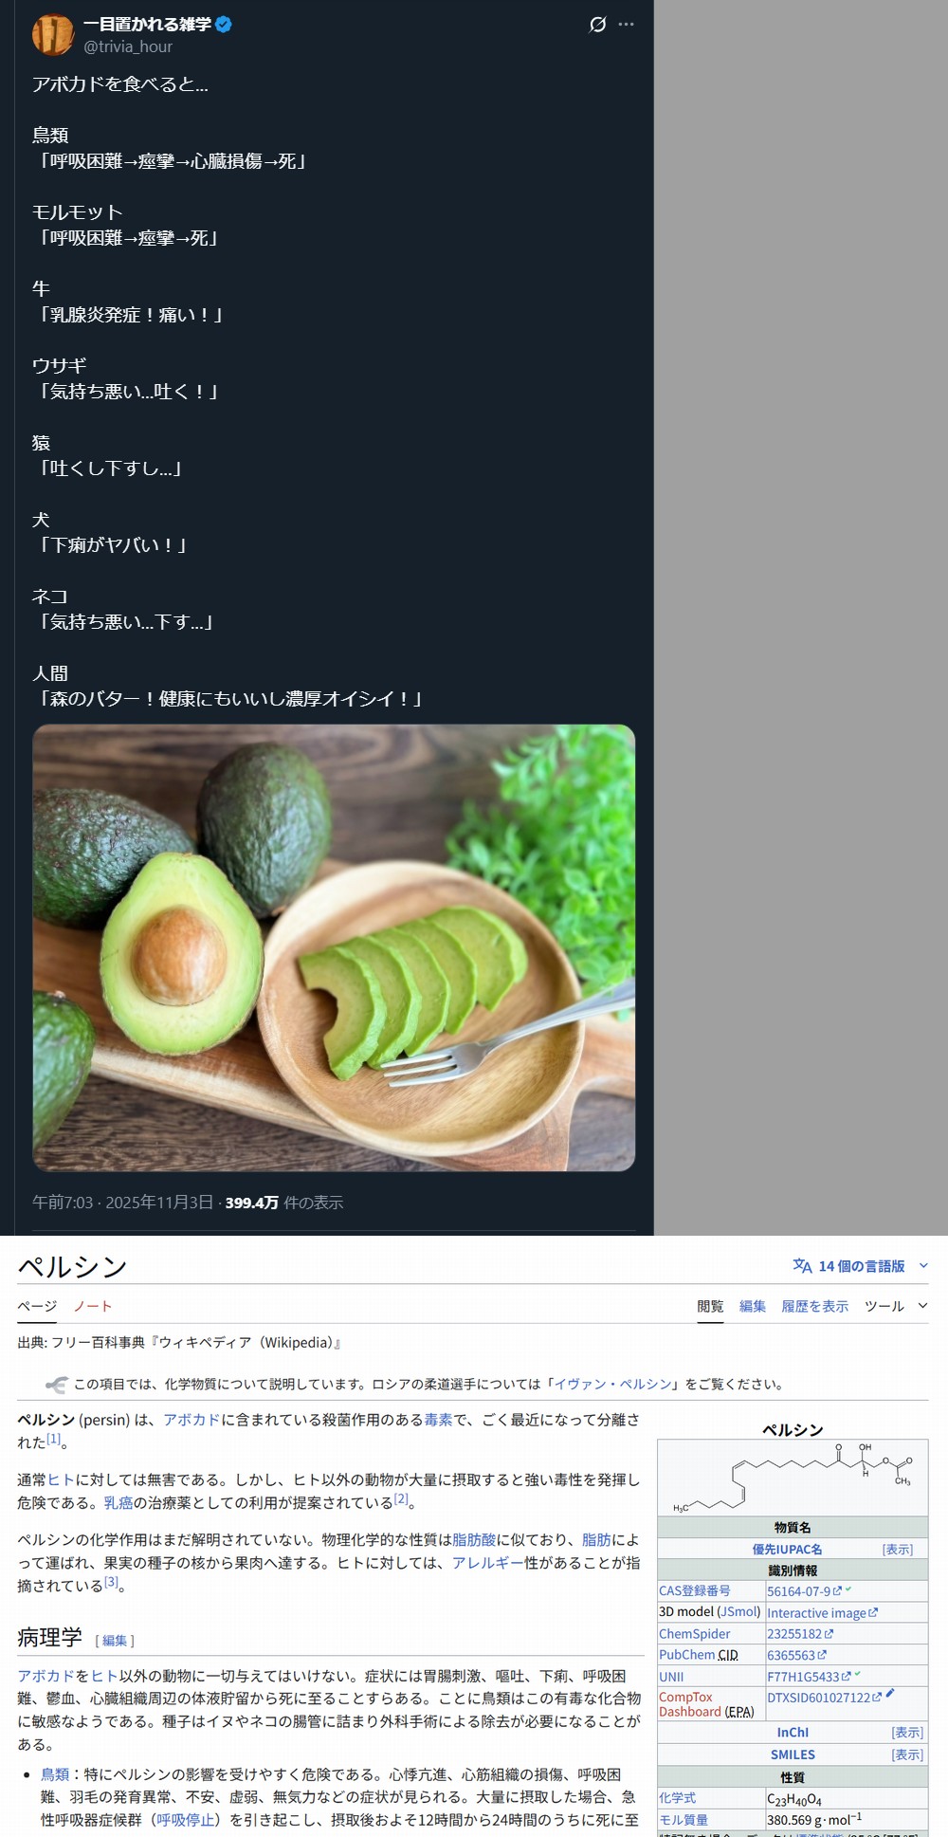Select the 編集 tab
This screenshot has height=1837, width=948.
pyautogui.click(x=753, y=1307)
